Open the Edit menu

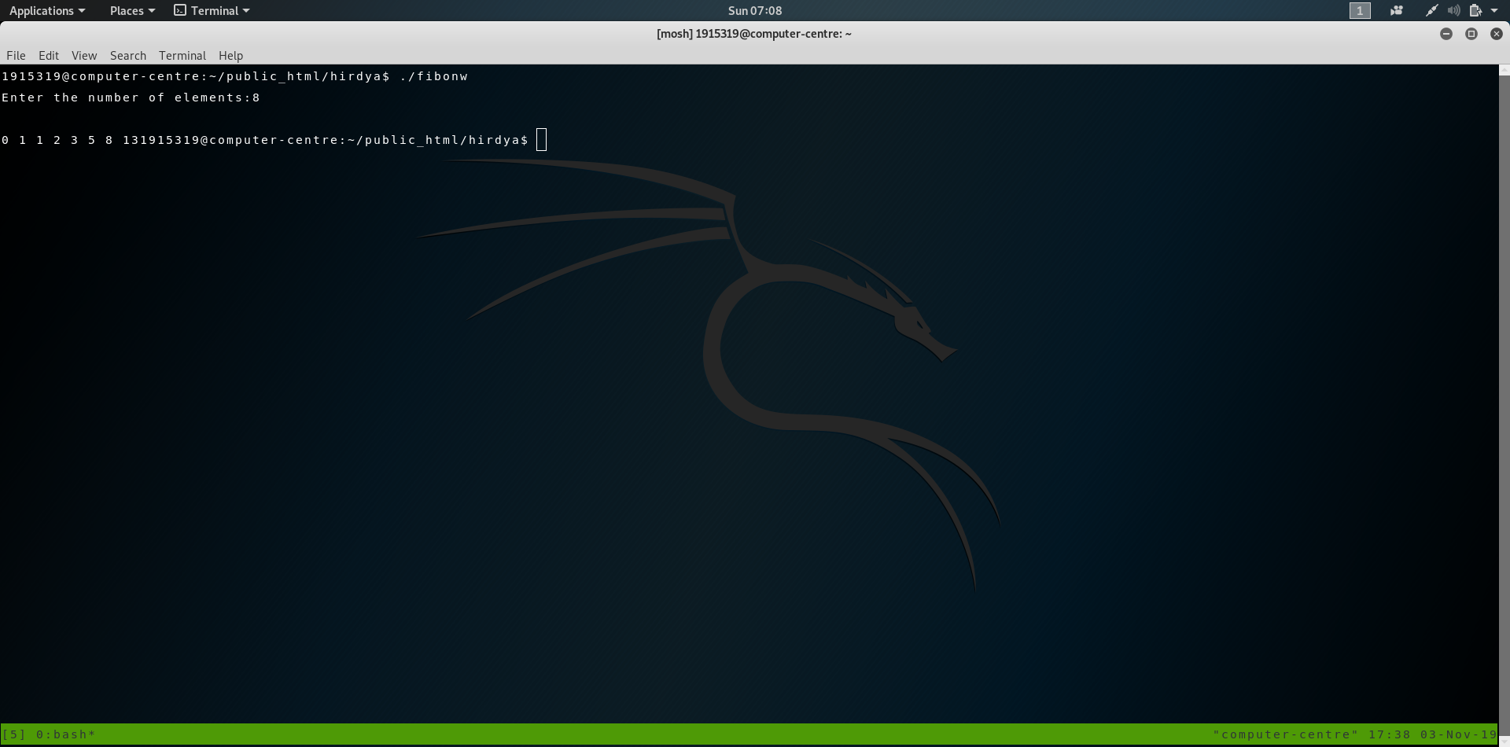click(x=49, y=56)
